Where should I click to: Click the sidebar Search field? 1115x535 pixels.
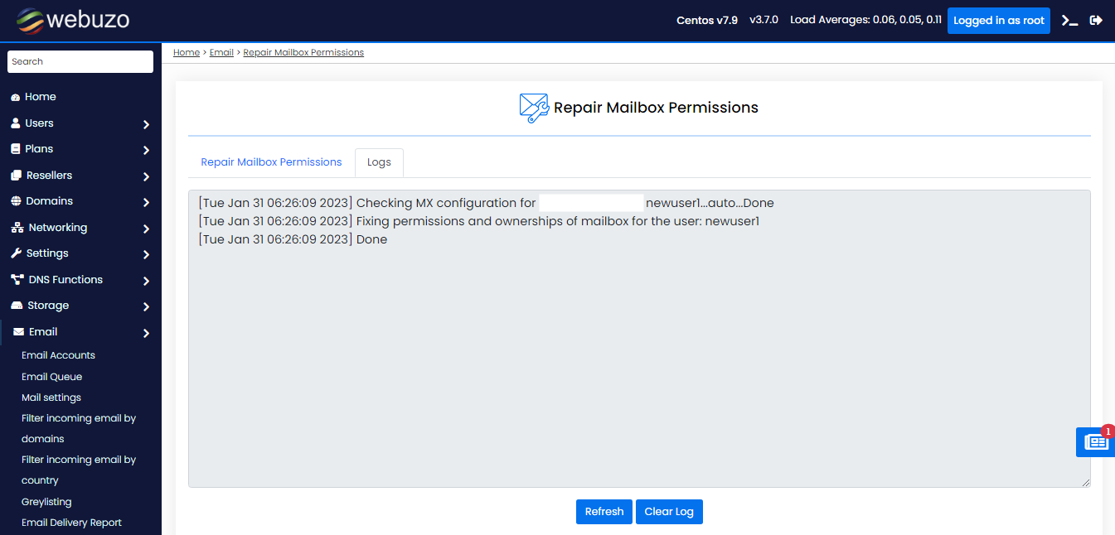pyautogui.click(x=80, y=61)
